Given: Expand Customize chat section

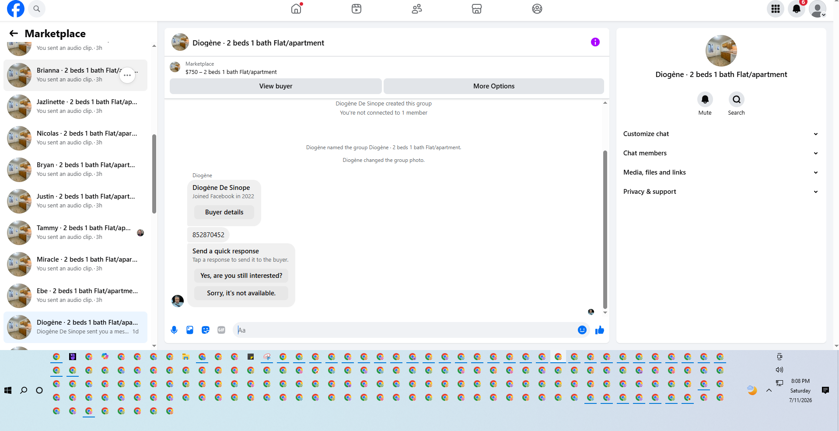Looking at the screenshot, I should pyautogui.click(x=721, y=134).
